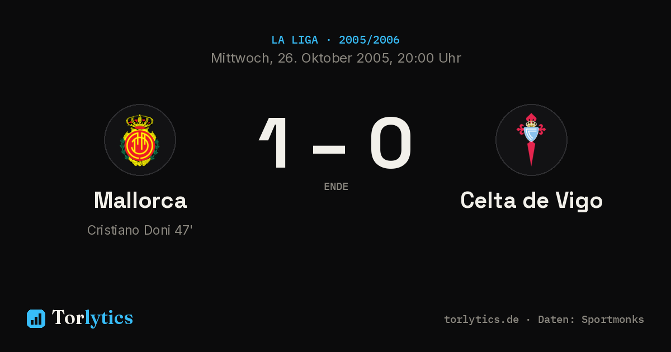Click the 20:00 Uhr kickoff time
Viewport: 671px width, 352px height.
coord(429,58)
